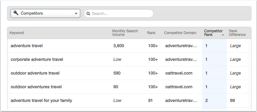Sort by Rank Difference column
Screen dimensions: 257x112
click(237, 33)
